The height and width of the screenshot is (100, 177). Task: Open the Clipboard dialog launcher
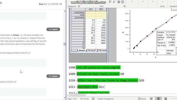tap(79, 6)
